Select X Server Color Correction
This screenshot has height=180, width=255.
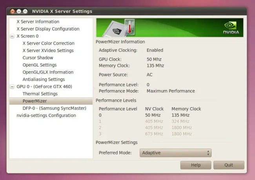[49, 43]
